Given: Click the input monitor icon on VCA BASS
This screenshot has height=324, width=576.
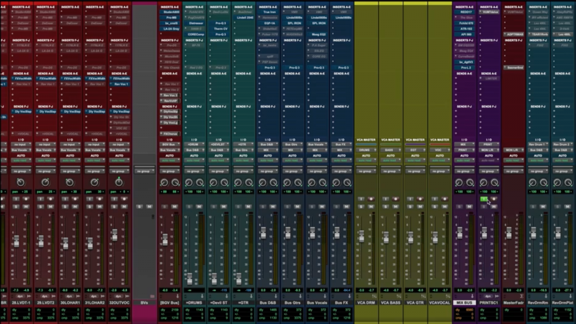Looking at the screenshot, I should click(x=385, y=199).
